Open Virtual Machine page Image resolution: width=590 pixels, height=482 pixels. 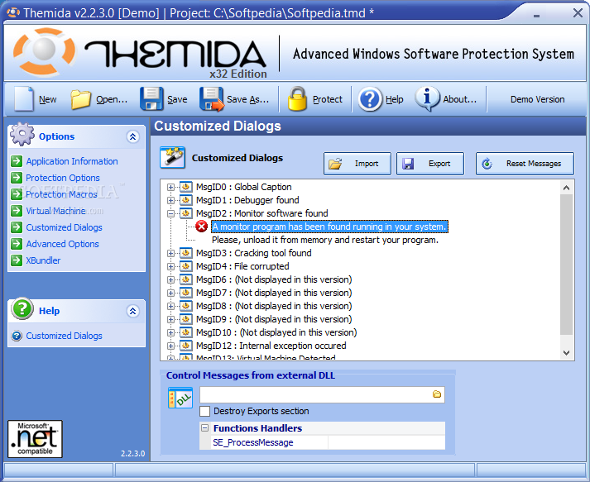click(x=55, y=211)
